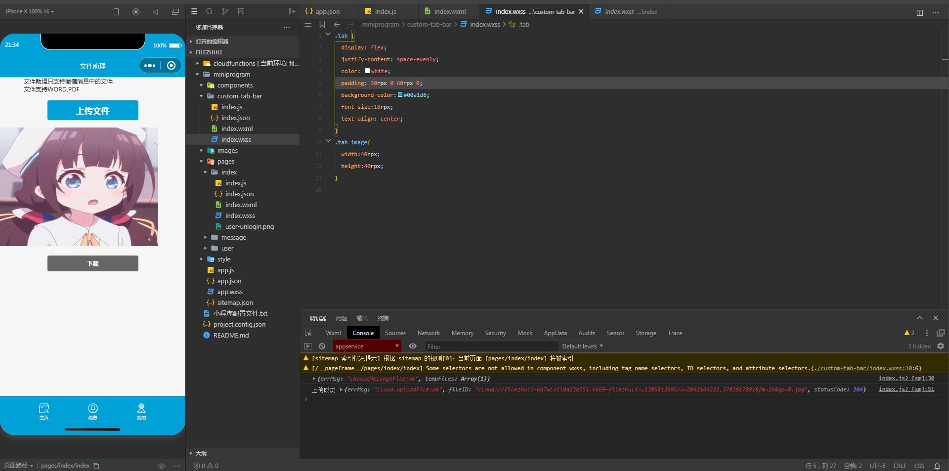Toggle the console sidebar panel button

[x=308, y=346]
